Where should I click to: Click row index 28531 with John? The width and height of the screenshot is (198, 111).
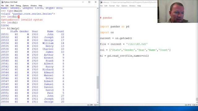5,34
